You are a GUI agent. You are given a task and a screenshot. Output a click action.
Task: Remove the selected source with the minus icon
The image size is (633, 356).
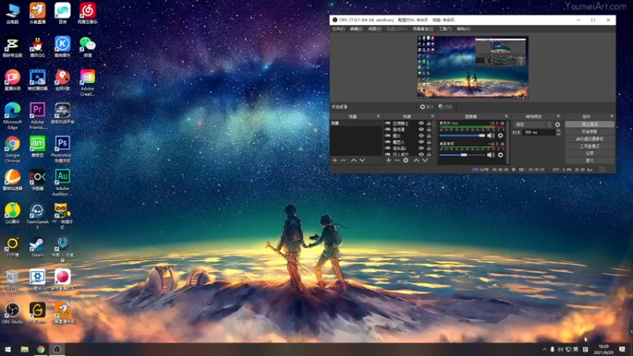[x=397, y=161]
